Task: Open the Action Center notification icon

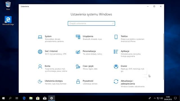Action: click(175, 98)
